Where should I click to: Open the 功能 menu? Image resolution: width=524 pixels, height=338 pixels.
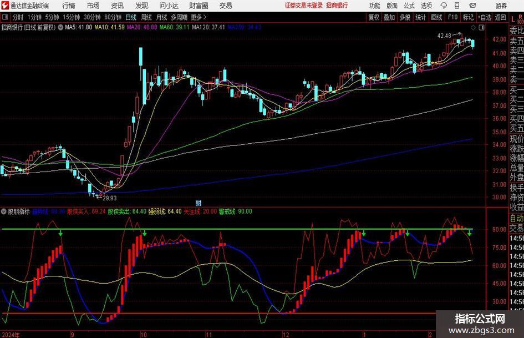click(x=375, y=6)
